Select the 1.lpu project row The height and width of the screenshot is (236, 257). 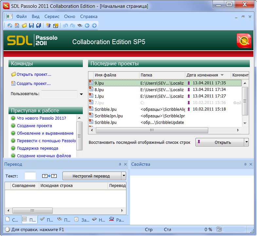click(x=165, y=96)
